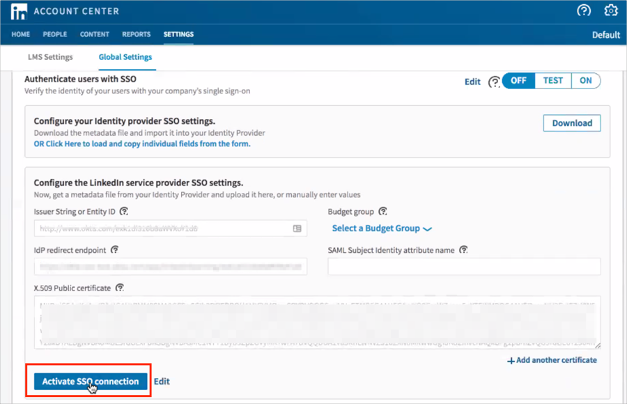Click help icon beside SAML Subject Identity attribute
627x404 pixels.
463,249
